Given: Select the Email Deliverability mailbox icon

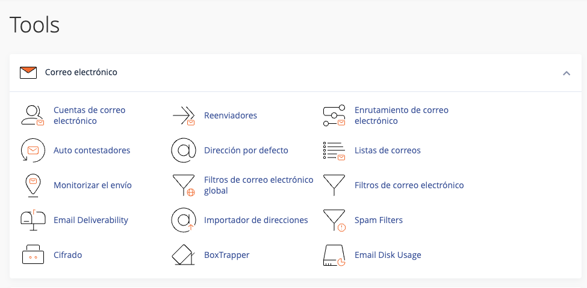Looking at the screenshot, I should point(33,220).
